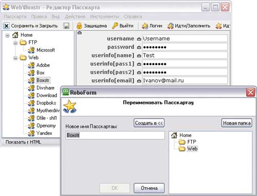
Task: Click the passcard icon next to Download
Action: tap(31, 95)
